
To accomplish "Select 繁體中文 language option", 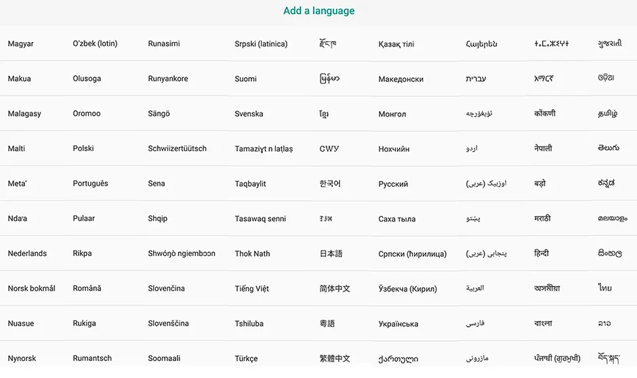I will pos(335,358).
